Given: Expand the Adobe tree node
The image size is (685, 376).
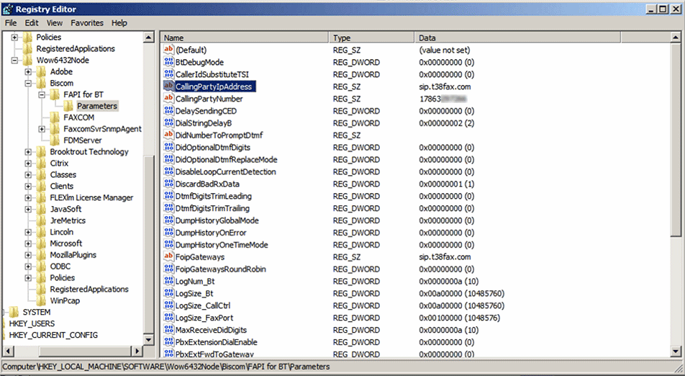Looking at the screenshot, I should 28,72.
